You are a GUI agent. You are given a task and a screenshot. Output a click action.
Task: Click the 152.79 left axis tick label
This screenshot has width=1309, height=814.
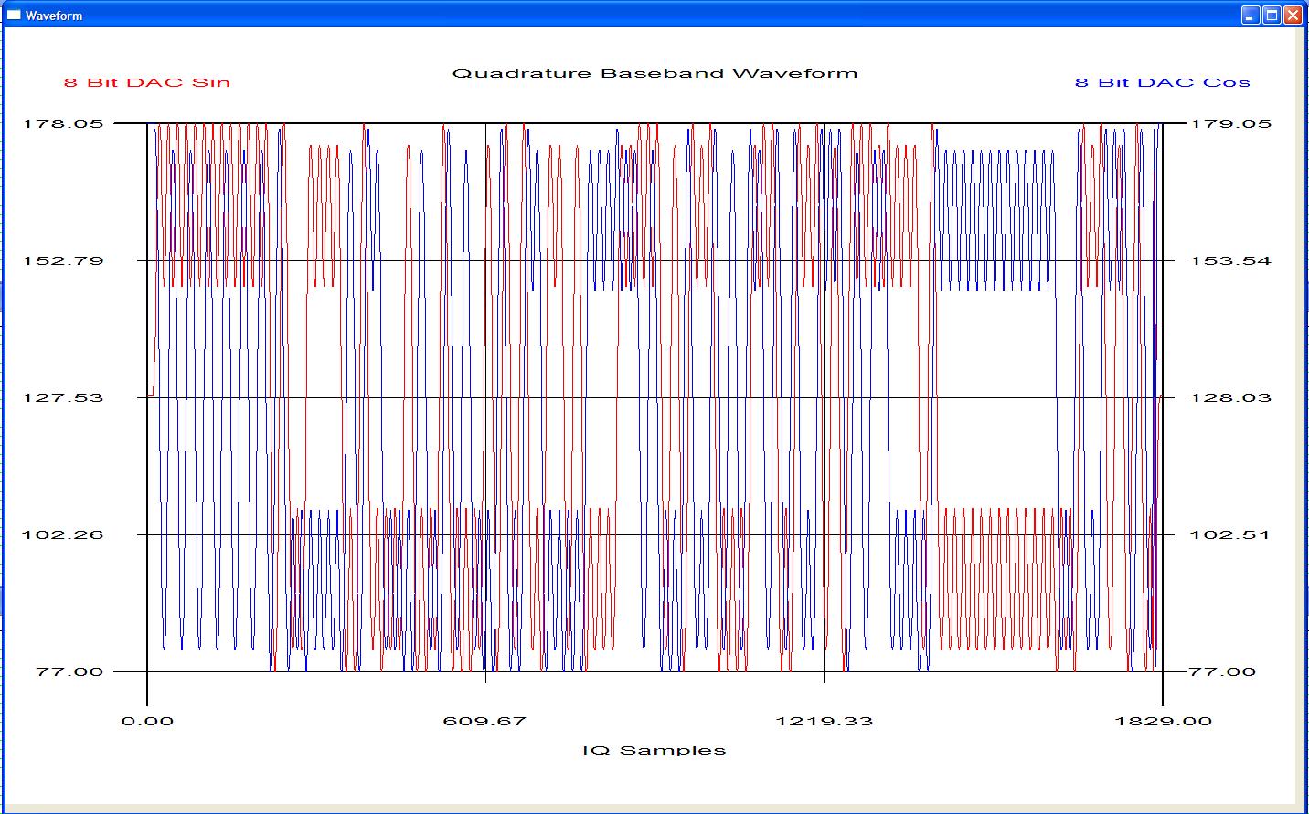(62, 260)
